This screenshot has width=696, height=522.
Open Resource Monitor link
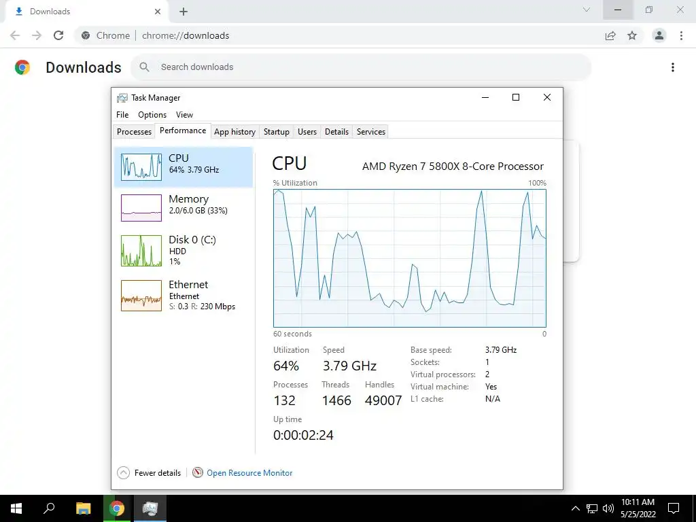pyautogui.click(x=249, y=473)
